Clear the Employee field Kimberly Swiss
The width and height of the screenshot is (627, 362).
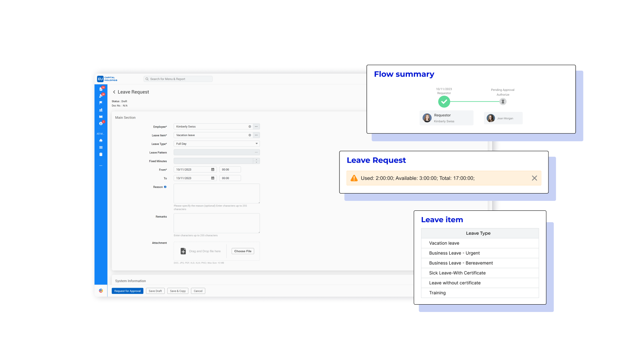250,127
